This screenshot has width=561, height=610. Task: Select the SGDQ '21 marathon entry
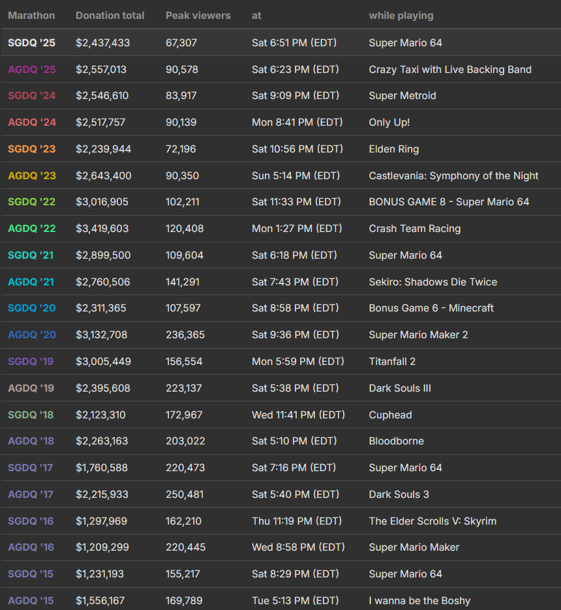click(31, 255)
